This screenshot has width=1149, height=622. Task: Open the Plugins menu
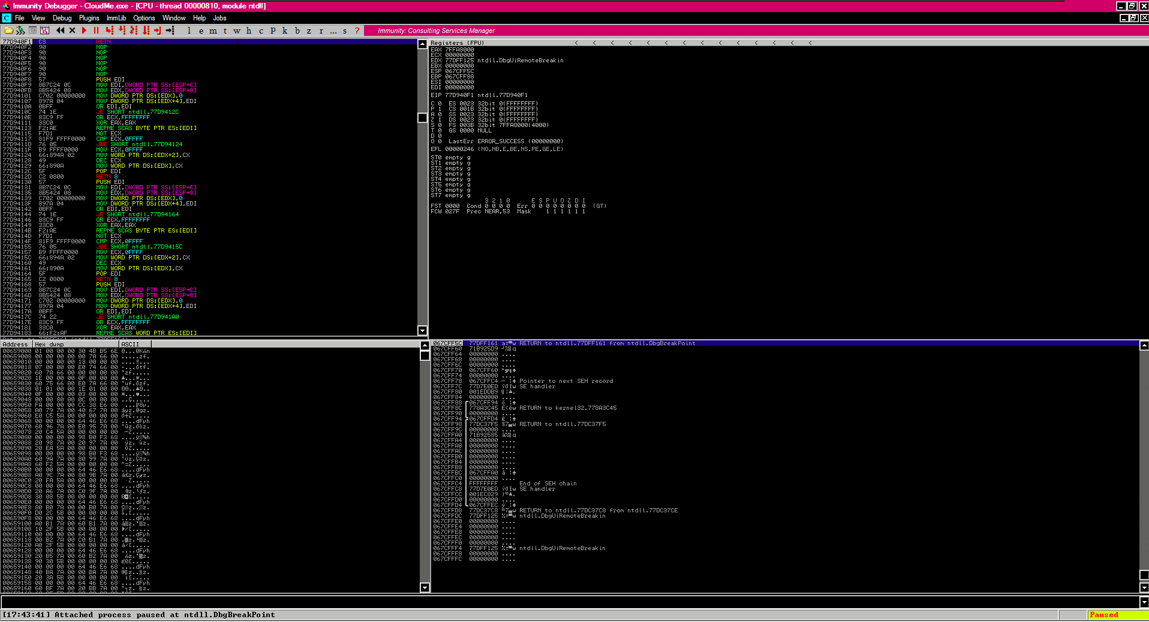point(89,18)
